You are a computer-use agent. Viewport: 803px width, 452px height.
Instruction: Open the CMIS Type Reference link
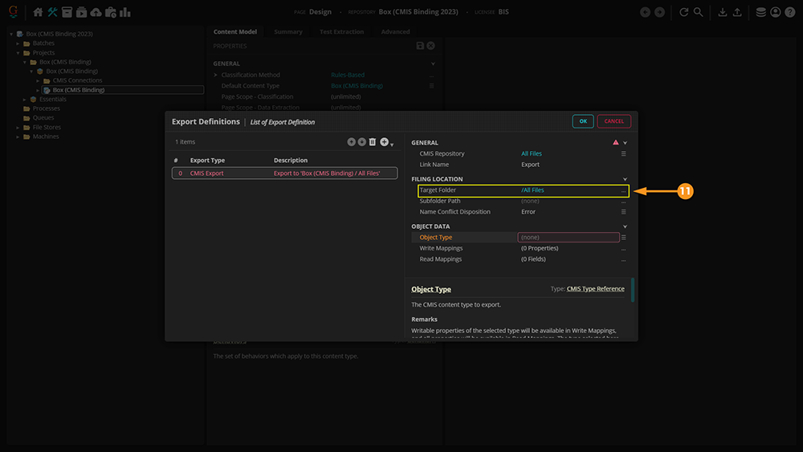point(595,289)
